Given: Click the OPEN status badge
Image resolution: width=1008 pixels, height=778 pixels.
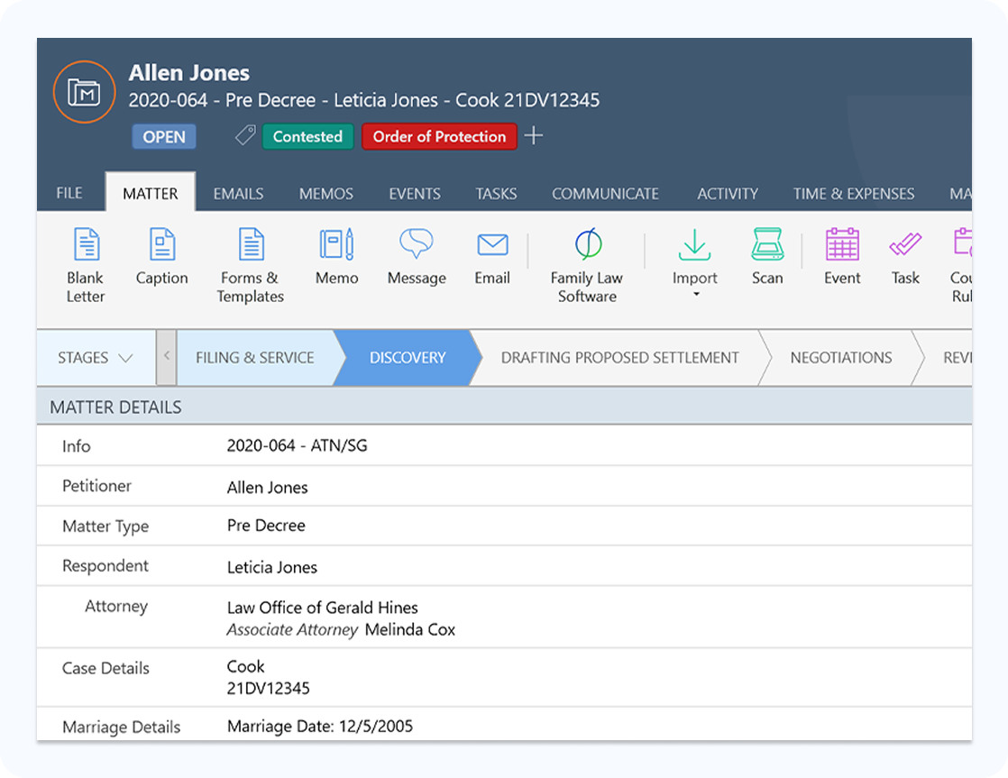Looking at the screenshot, I should [164, 137].
